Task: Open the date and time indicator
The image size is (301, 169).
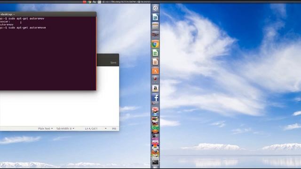Action: pos(123,2)
